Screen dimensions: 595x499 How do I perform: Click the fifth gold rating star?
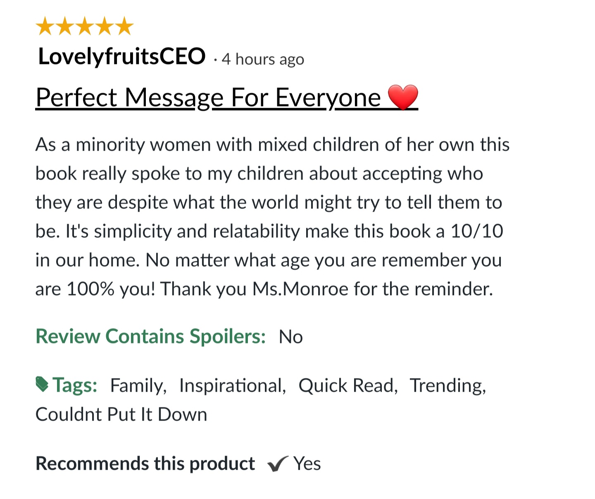coord(124,27)
